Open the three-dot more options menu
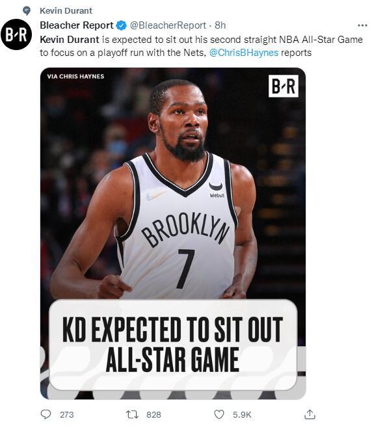Image resolution: width=372 pixels, height=428 pixels. [362, 25]
